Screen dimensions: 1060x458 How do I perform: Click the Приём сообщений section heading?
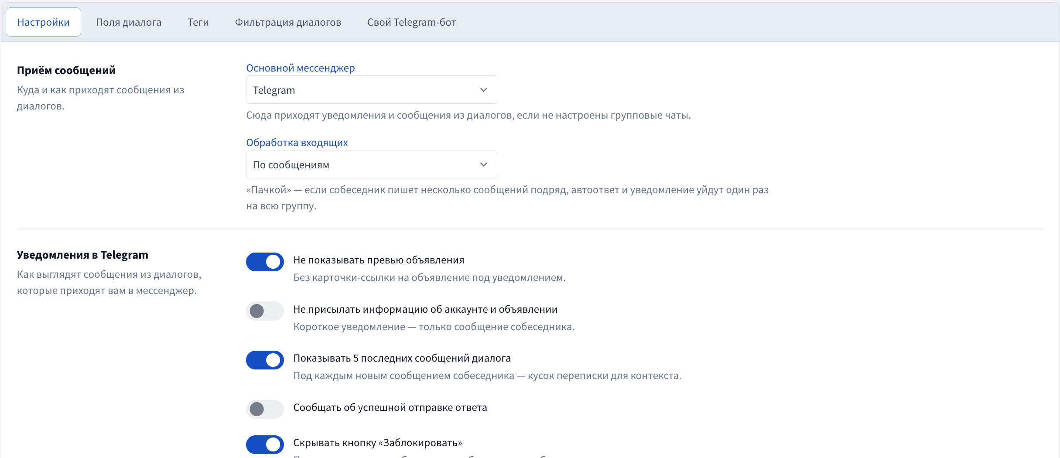(x=66, y=70)
